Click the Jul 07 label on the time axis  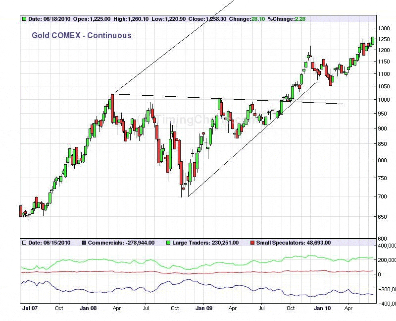(x=30, y=308)
